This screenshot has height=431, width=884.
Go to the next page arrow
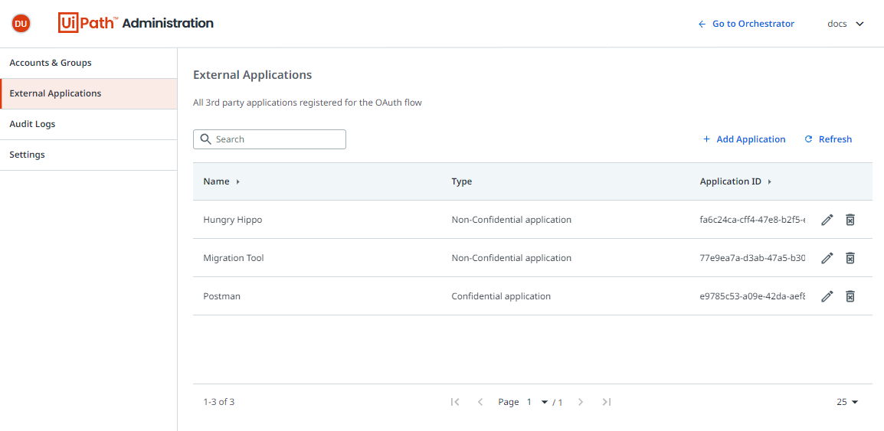[581, 402]
